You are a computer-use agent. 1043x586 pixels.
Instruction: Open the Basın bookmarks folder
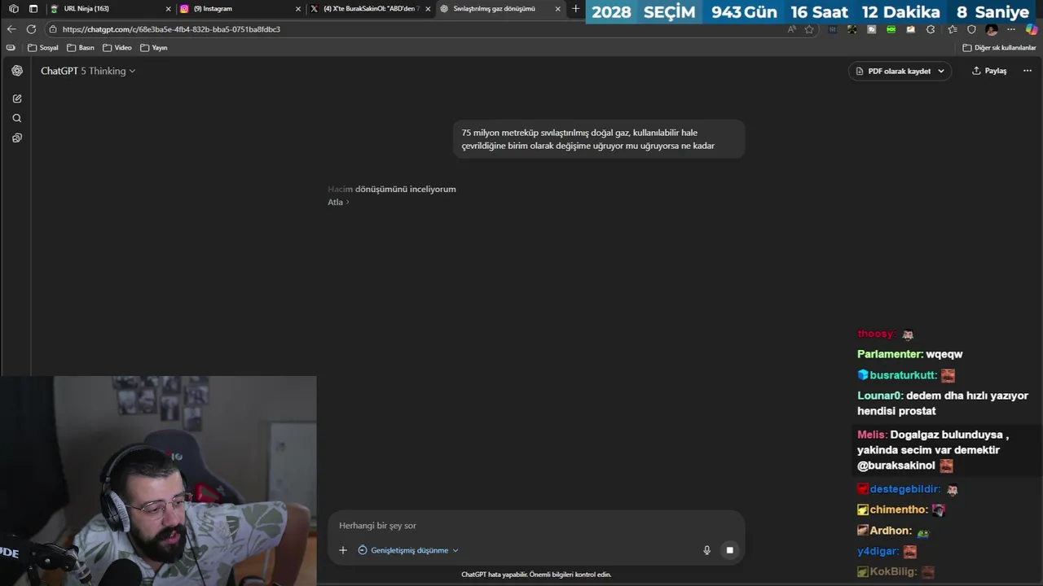pos(81,48)
